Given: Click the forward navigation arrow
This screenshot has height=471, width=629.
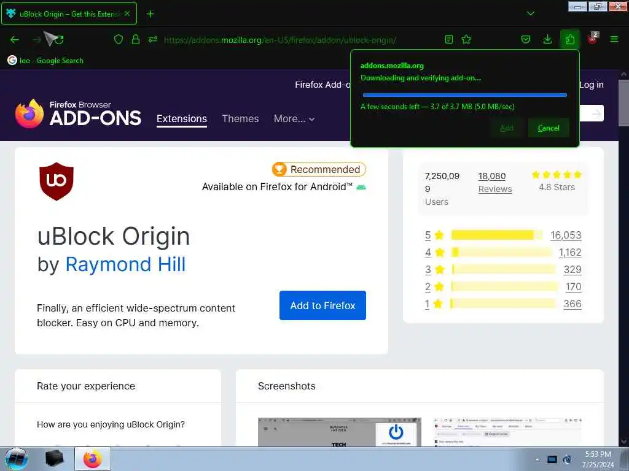Looking at the screenshot, I should point(37,40).
